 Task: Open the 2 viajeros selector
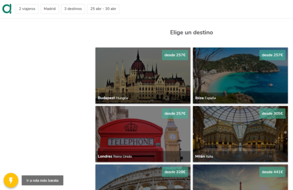pyautogui.click(x=27, y=9)
